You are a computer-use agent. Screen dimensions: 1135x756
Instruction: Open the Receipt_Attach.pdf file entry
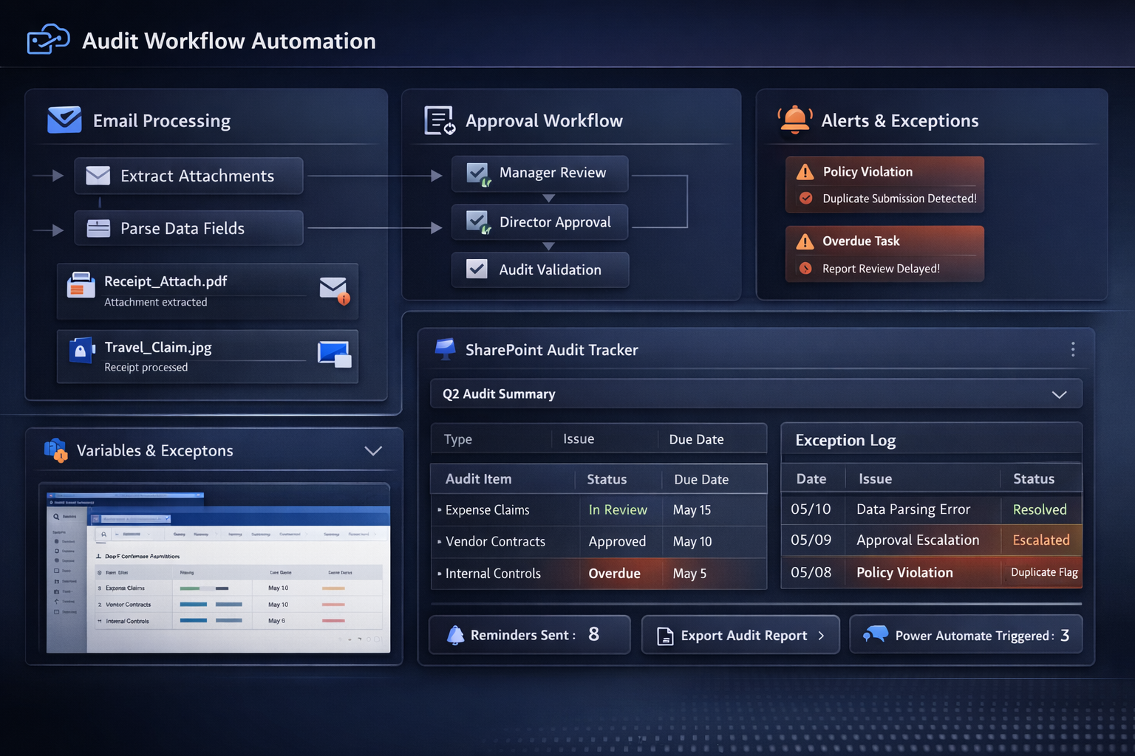[208, 292]
